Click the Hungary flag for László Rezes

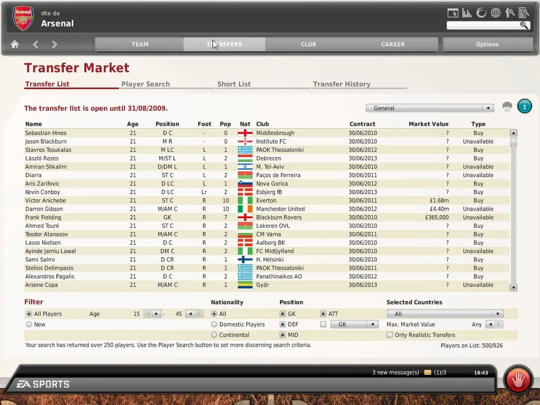245,158
